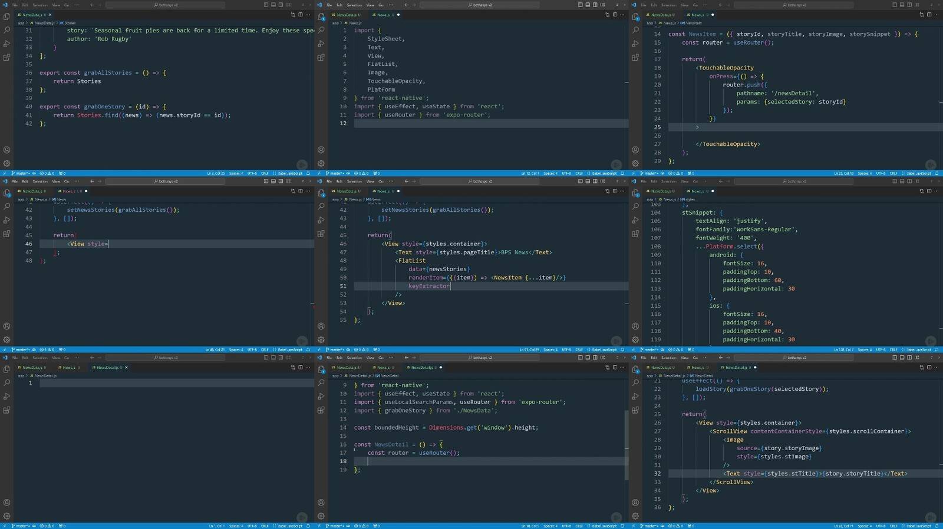Click Customize Layout in StyleSheet imports window
The width and height of the screenshot is (943, 529).
click(x=602, y=5)
